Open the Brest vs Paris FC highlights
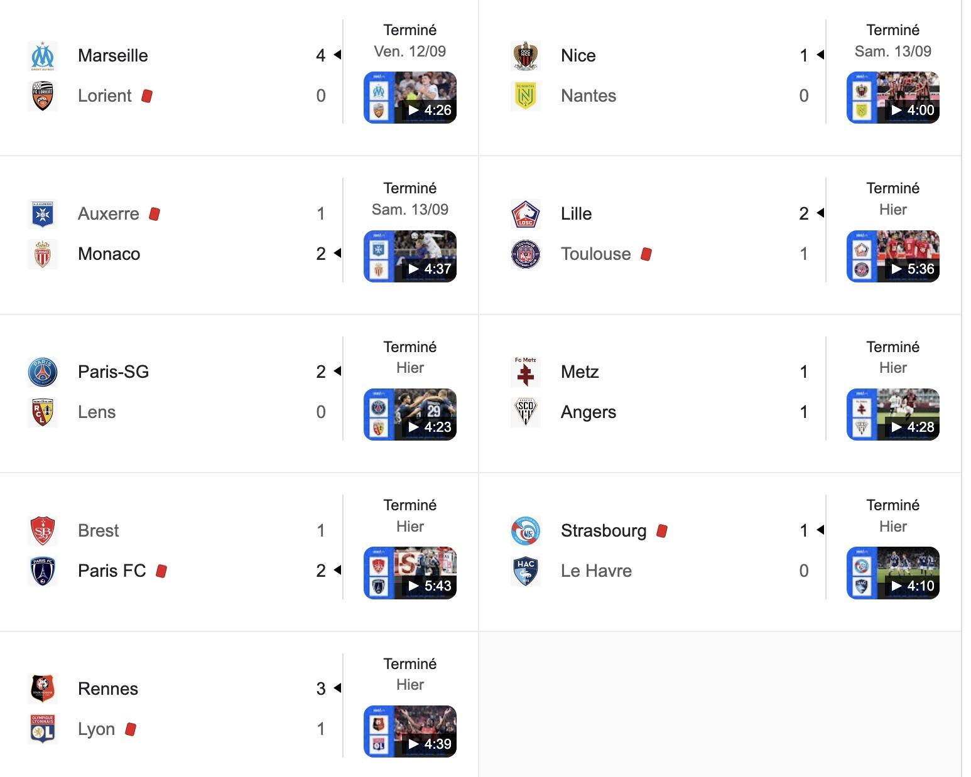Image resolution: width=971 pixels, height=777 pixels. click(x=410, y=573)
